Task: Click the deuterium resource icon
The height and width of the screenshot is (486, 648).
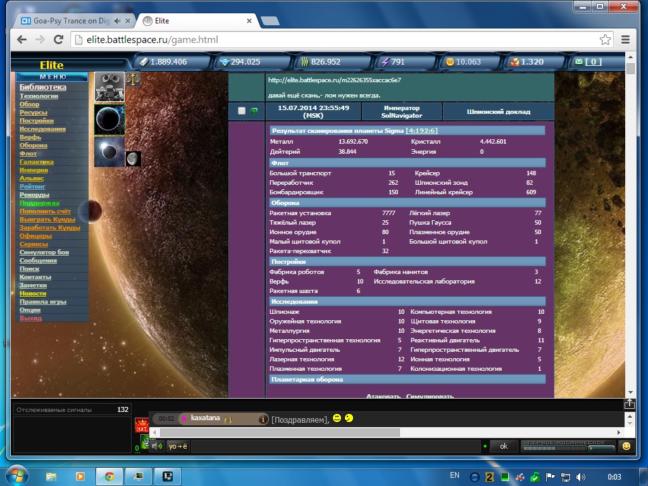Action: tap(304, 62)
